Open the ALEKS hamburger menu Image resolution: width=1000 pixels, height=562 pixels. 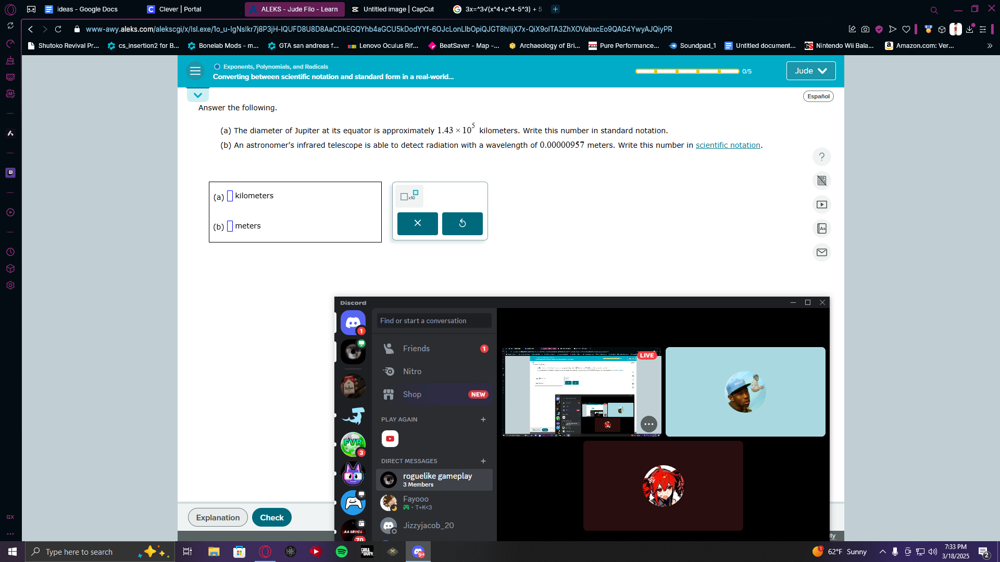[195, 71]
